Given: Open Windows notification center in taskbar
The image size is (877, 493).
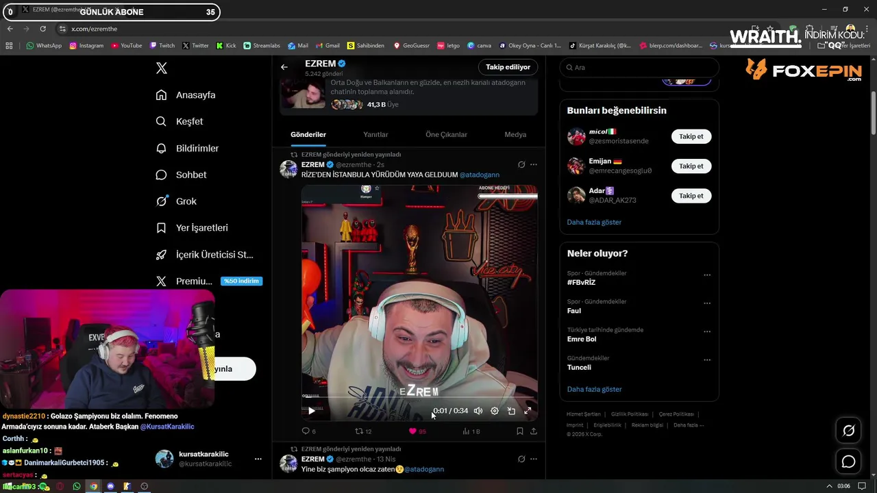Looking at the screenshot, I should point(862,486).
